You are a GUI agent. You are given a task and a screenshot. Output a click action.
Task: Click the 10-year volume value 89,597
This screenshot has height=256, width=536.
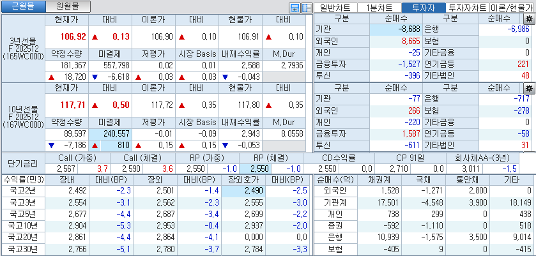75,133
